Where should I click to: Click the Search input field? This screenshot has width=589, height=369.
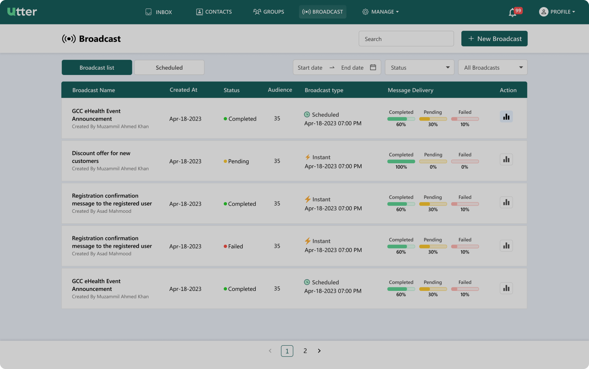pos(406,39)
